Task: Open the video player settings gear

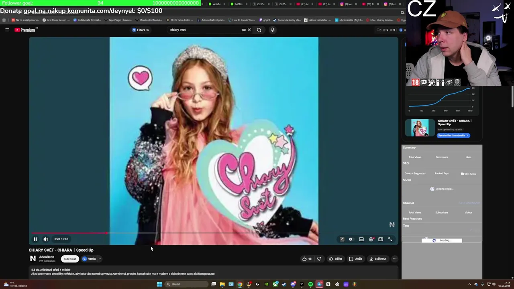Action: click(x=371, y=239)
